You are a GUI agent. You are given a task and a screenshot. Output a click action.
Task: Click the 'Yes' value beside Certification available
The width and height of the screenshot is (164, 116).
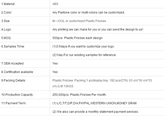coord(55,72)
